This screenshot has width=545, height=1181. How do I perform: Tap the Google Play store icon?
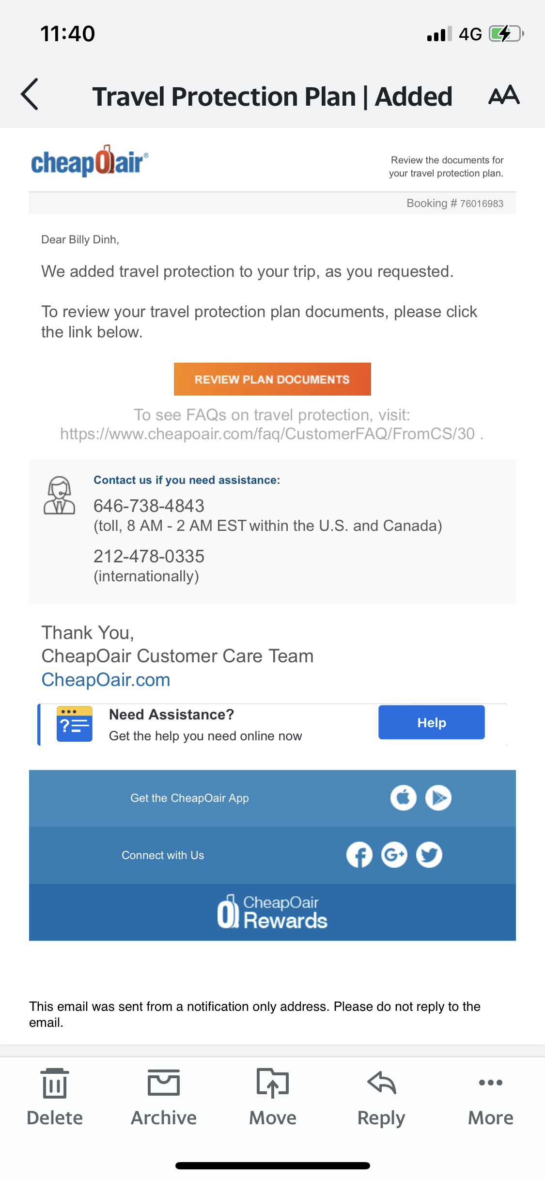pos(438,798)
